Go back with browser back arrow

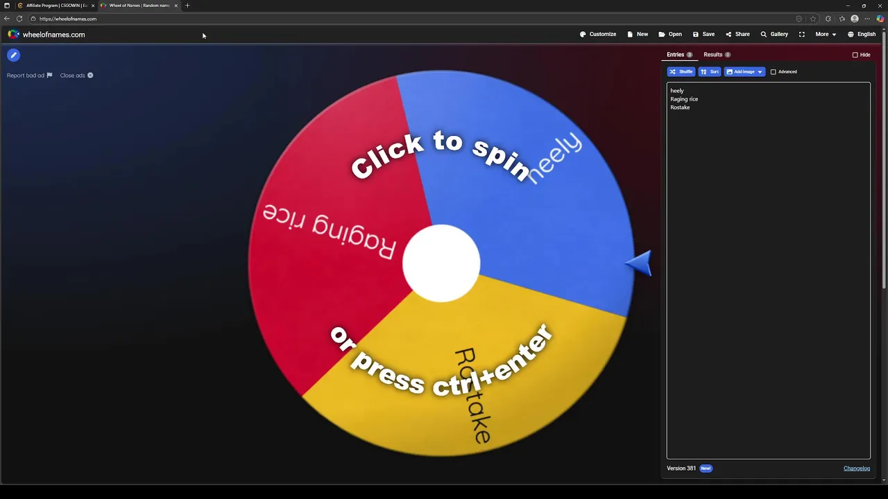coord(7,19)
